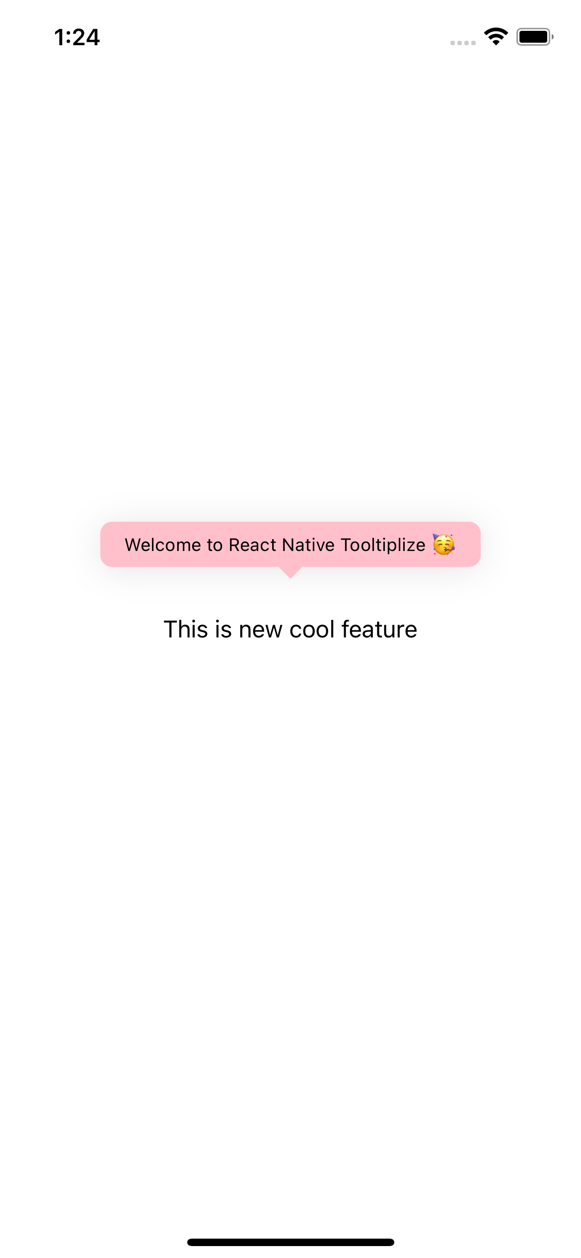Tap the 1:24 clock in status bar
581x1258 pixels.
click(x=77, y=37)
